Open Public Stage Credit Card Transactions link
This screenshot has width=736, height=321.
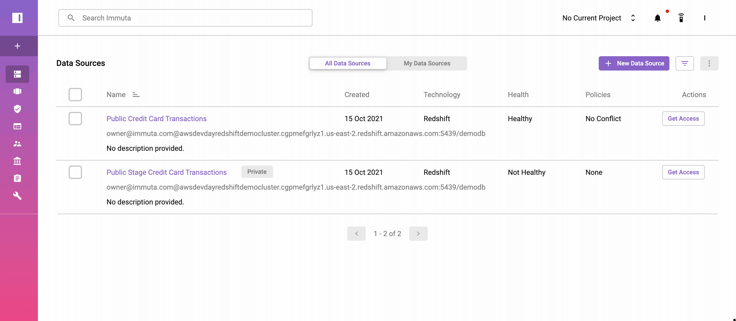[166, 172]
